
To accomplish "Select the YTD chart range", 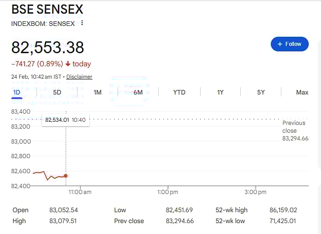I will point(179,92).
